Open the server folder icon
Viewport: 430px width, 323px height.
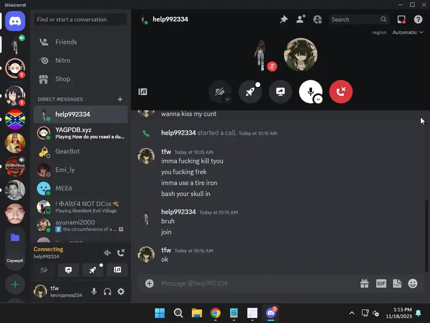click(15, 238)
